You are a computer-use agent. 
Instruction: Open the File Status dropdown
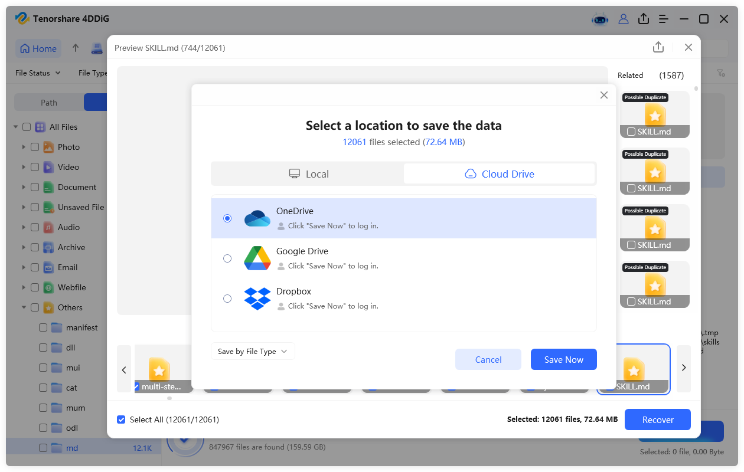38,73
